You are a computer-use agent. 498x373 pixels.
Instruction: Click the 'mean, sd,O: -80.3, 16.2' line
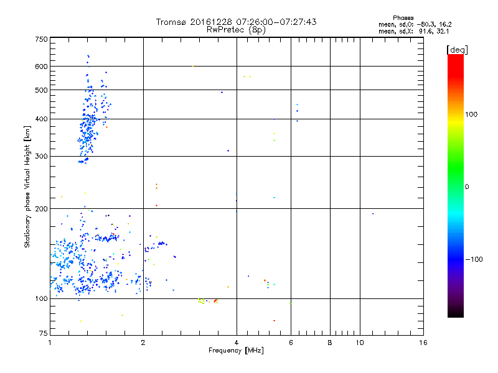point(415,24)
